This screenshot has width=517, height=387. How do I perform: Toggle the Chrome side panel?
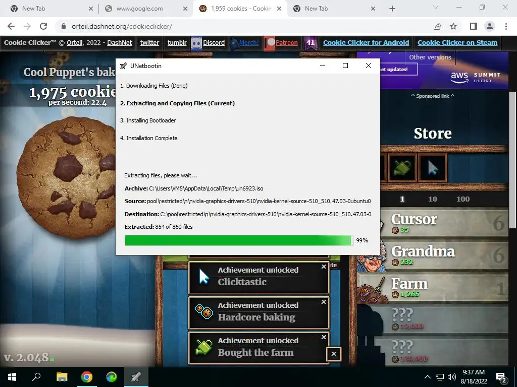pyautogui.click(x=474, y=26)
